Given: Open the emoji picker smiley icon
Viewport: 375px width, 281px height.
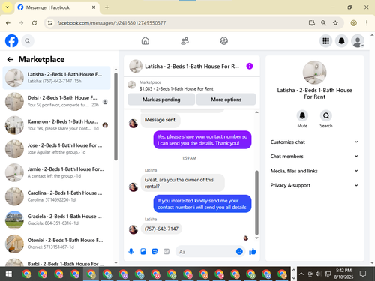Looking at the screenshot, I should [239, 251].
